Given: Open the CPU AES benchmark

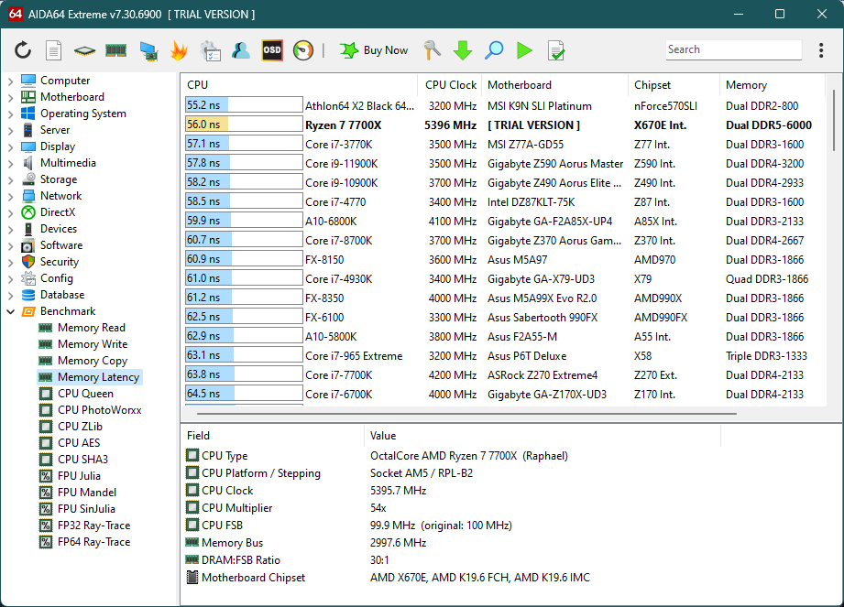Looking at the screenshot, I should 79,443.
